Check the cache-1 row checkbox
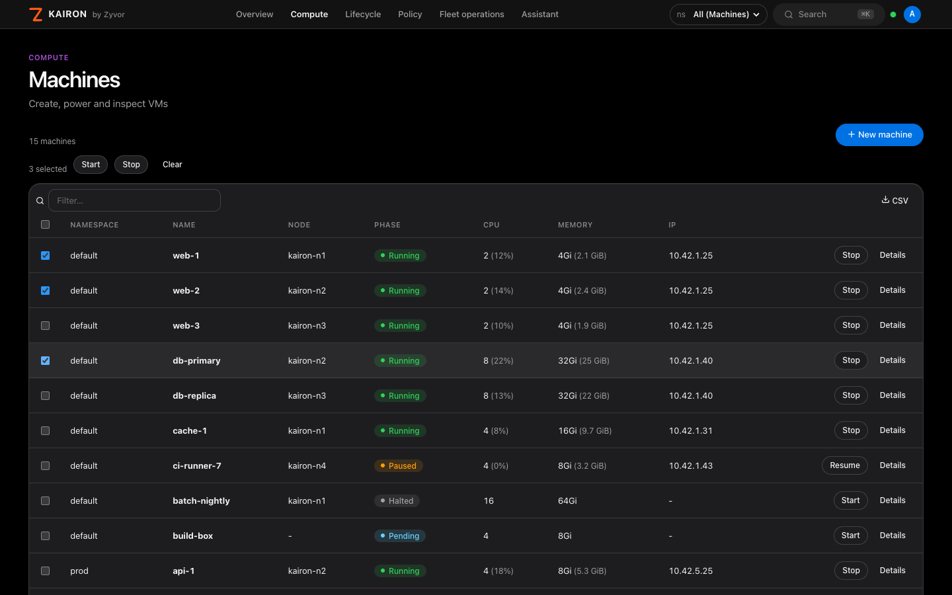Viewport: 952px width, 595px height. coord(46,430)
